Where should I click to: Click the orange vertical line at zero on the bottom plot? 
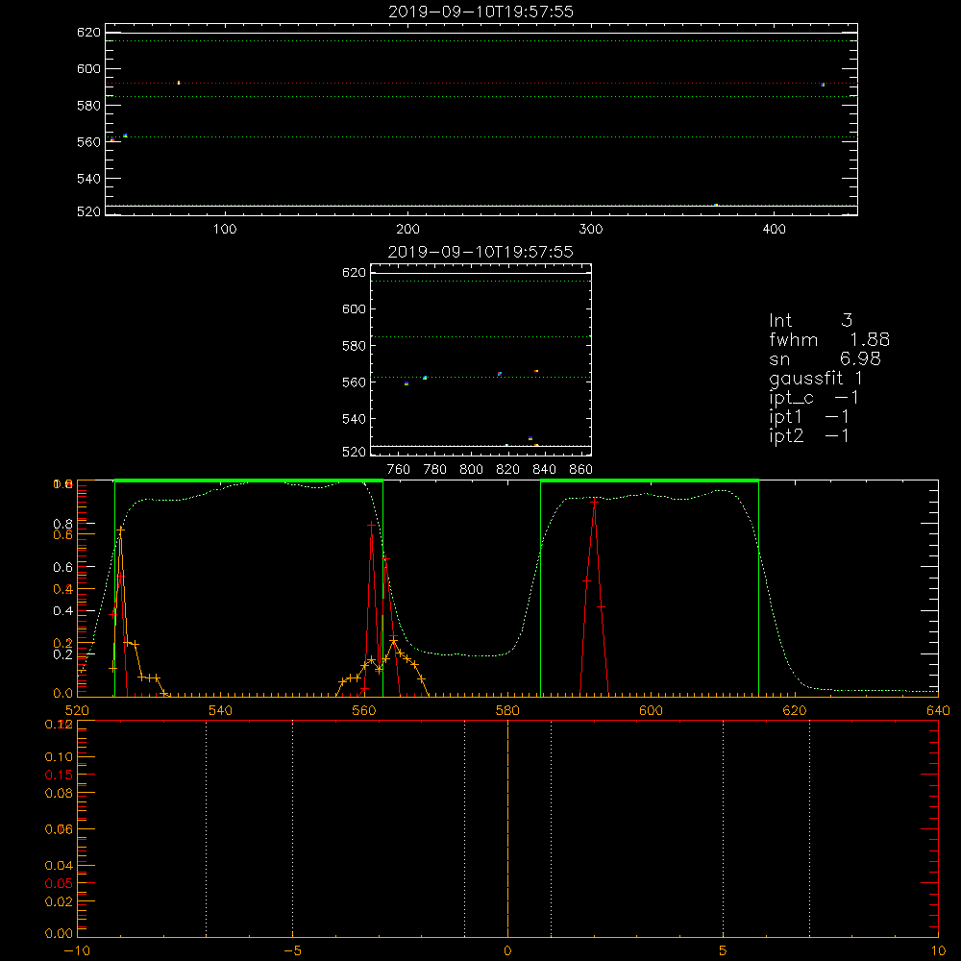tap(508, 828)
